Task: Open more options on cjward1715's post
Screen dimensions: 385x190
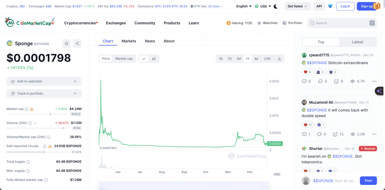Action: point(374,81)
